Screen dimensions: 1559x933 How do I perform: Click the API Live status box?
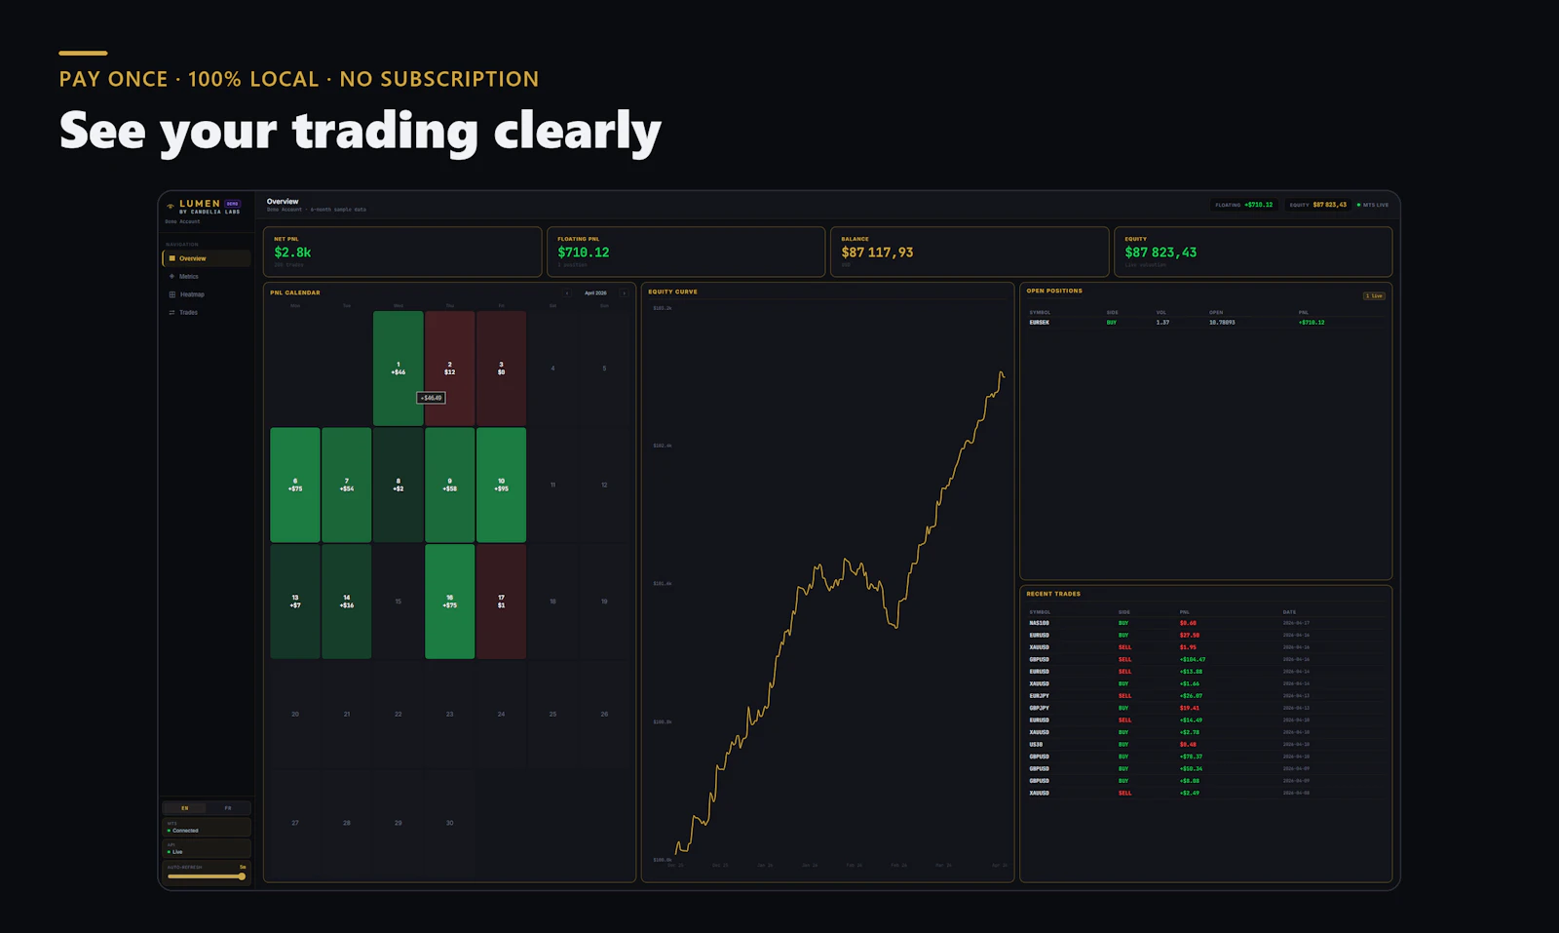click(207, 848)
